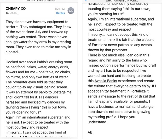Click the line ending 'a hostel.'

click(x=12, y=52)
